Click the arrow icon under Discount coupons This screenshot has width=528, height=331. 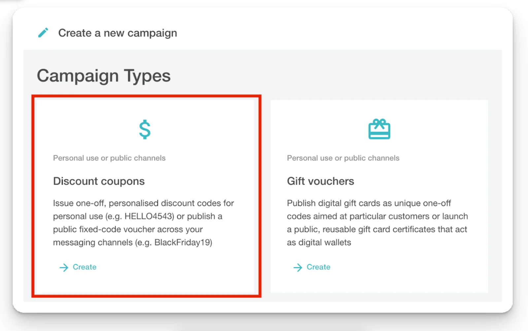64,267
